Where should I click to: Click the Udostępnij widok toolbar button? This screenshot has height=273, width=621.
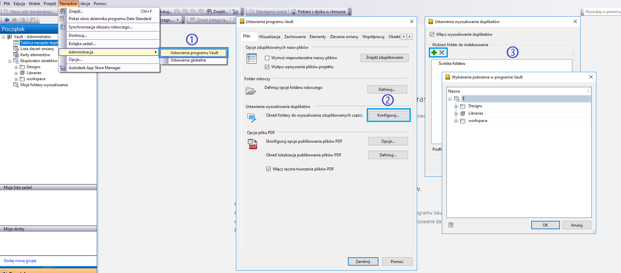268,12
